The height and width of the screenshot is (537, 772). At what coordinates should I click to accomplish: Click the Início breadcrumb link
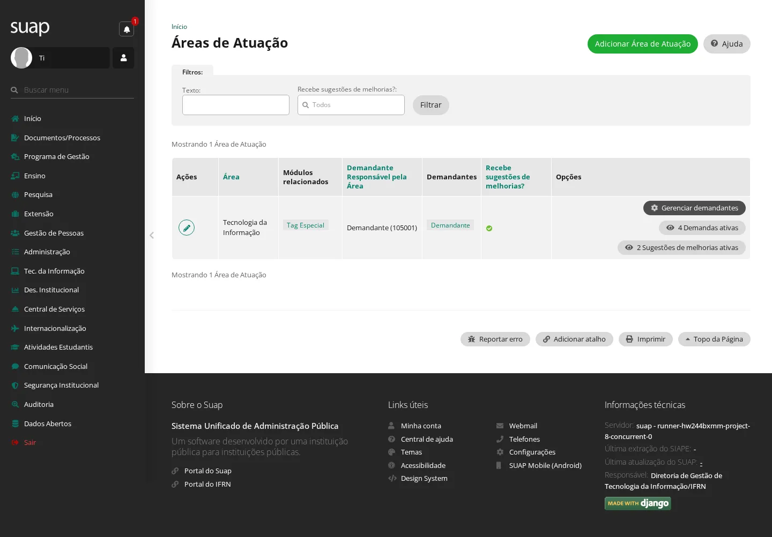click(x=179, y=27)
